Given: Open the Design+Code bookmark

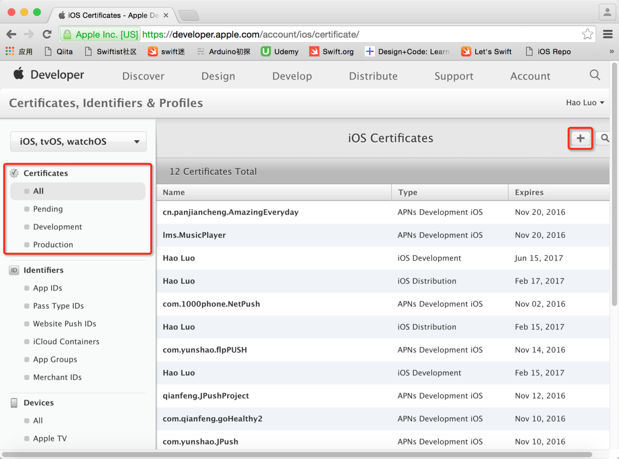Looking at the screenshot, I should pyautogui.click(x=407, y=51).
